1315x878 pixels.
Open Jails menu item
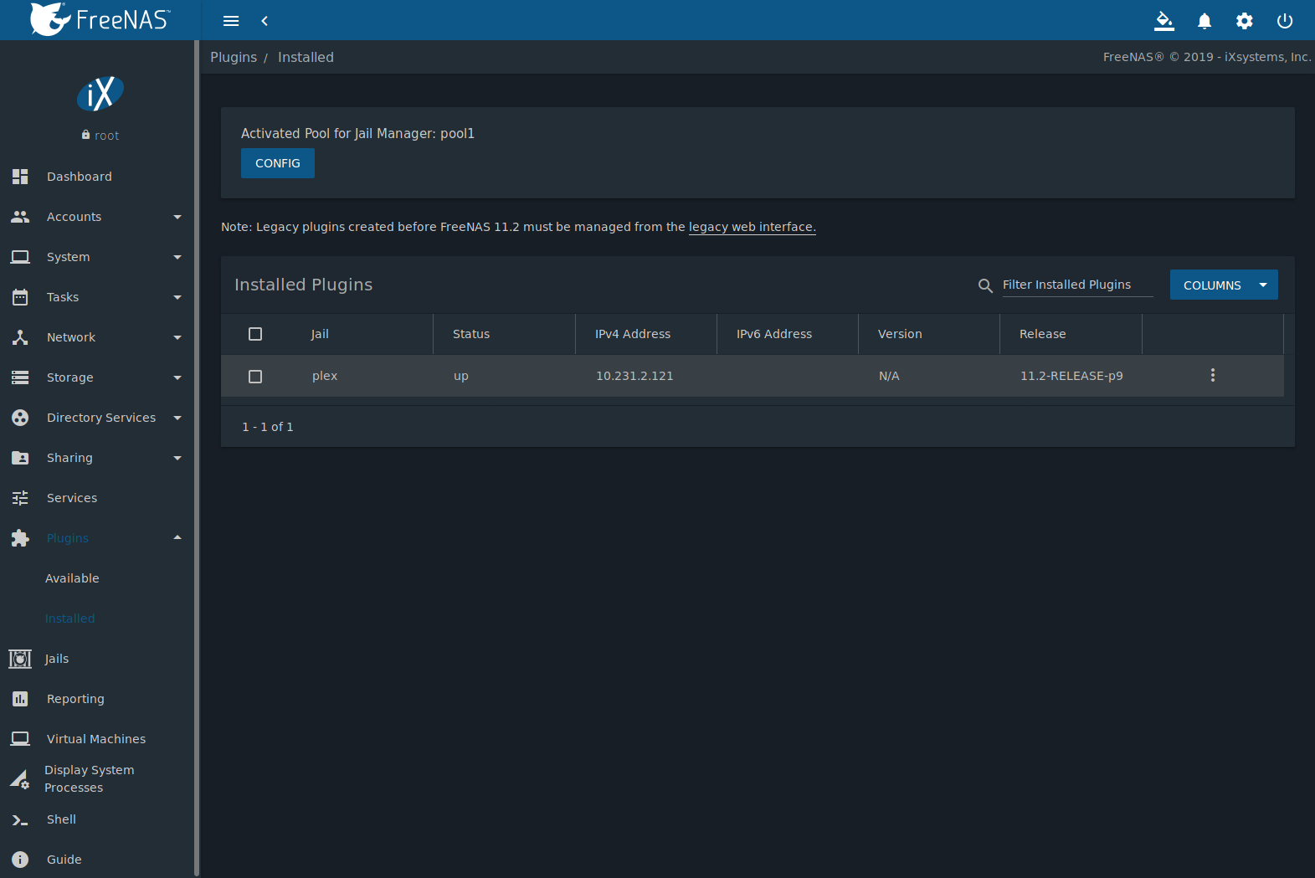point(57,659)
